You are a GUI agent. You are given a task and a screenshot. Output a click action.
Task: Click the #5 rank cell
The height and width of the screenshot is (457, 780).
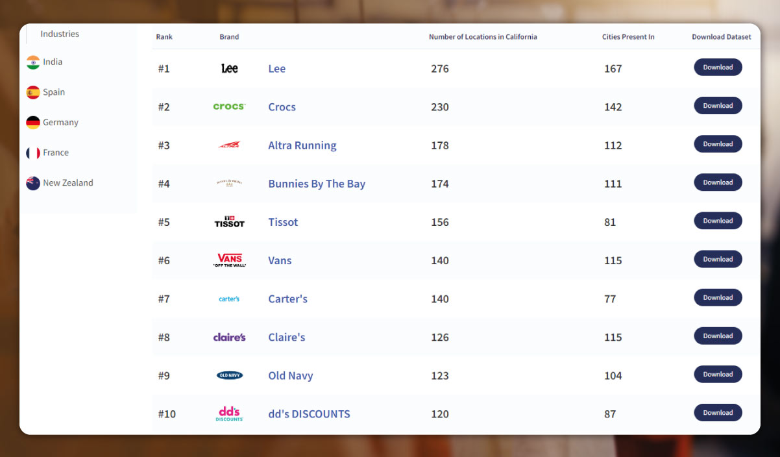pos(164,222)
